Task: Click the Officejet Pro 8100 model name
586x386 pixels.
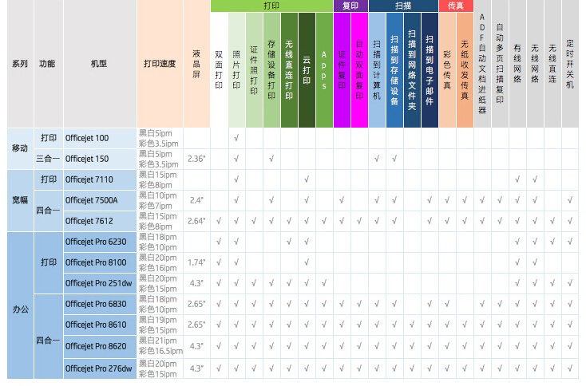Action: coord(96,263)
